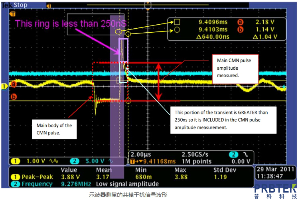The image size is (300, 200).
Task: Click the circle cursor icon in readout box
Action: (x=178, y=29)
